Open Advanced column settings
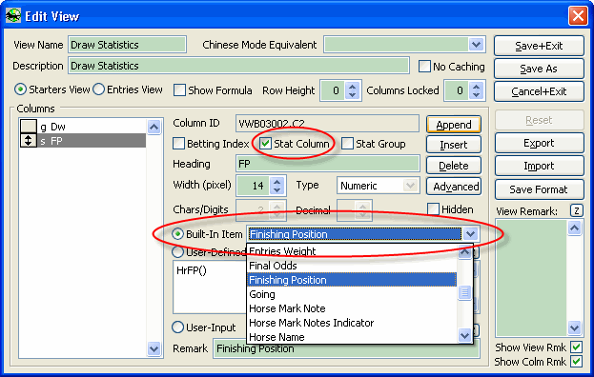Image resolution: width=594 pixels, height=377 pixels. 454,187
